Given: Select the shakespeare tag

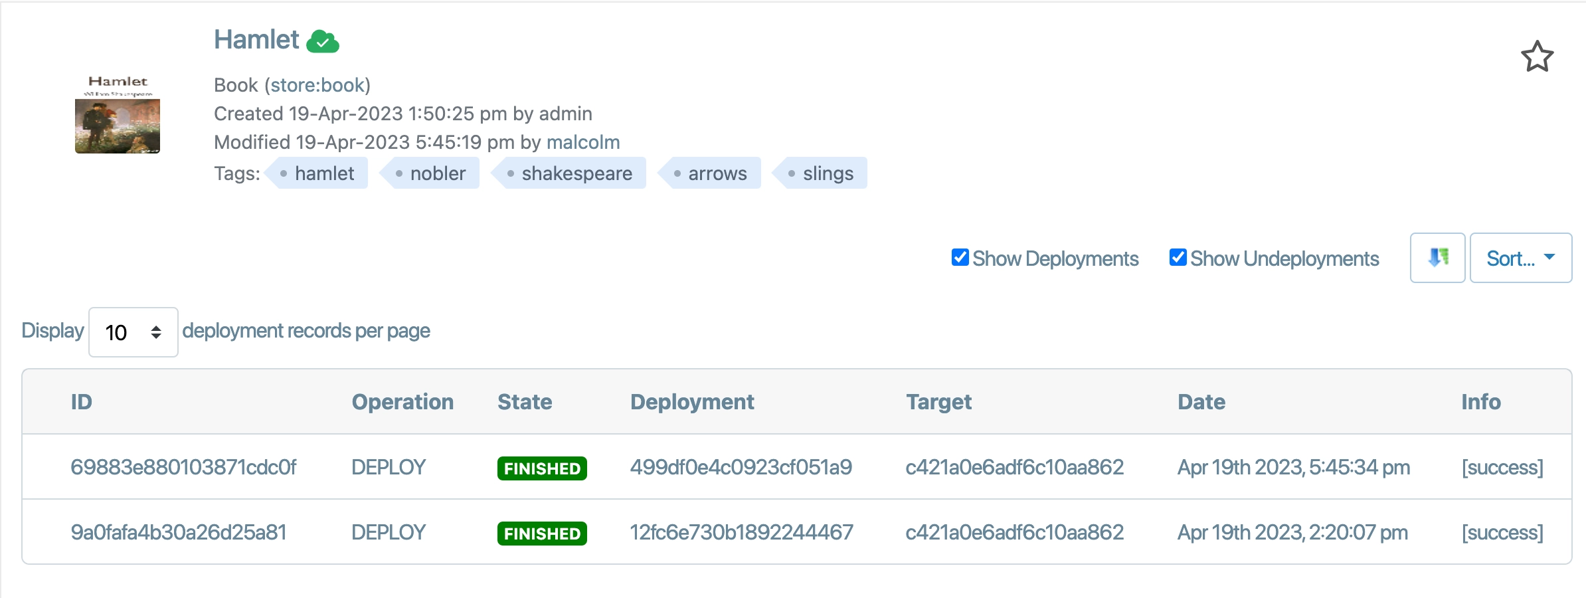Looking at the screenshot, I should coord(576,173).
